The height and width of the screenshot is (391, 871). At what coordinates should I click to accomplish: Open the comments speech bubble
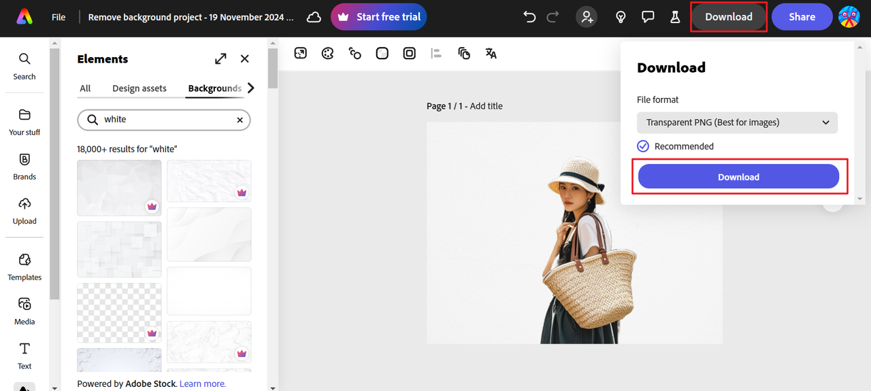coord(648,17)
